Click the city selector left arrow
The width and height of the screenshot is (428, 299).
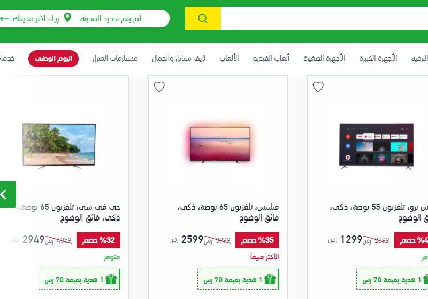coord(4,19)
